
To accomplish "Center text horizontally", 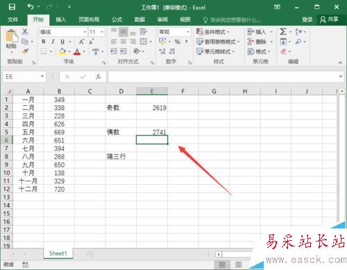I will (124, 42).
